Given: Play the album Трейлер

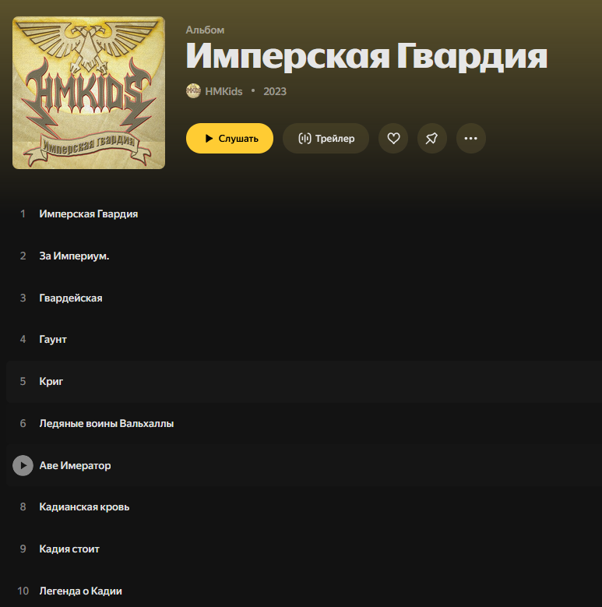Looking at the screenshot, I should coord(326,138).
